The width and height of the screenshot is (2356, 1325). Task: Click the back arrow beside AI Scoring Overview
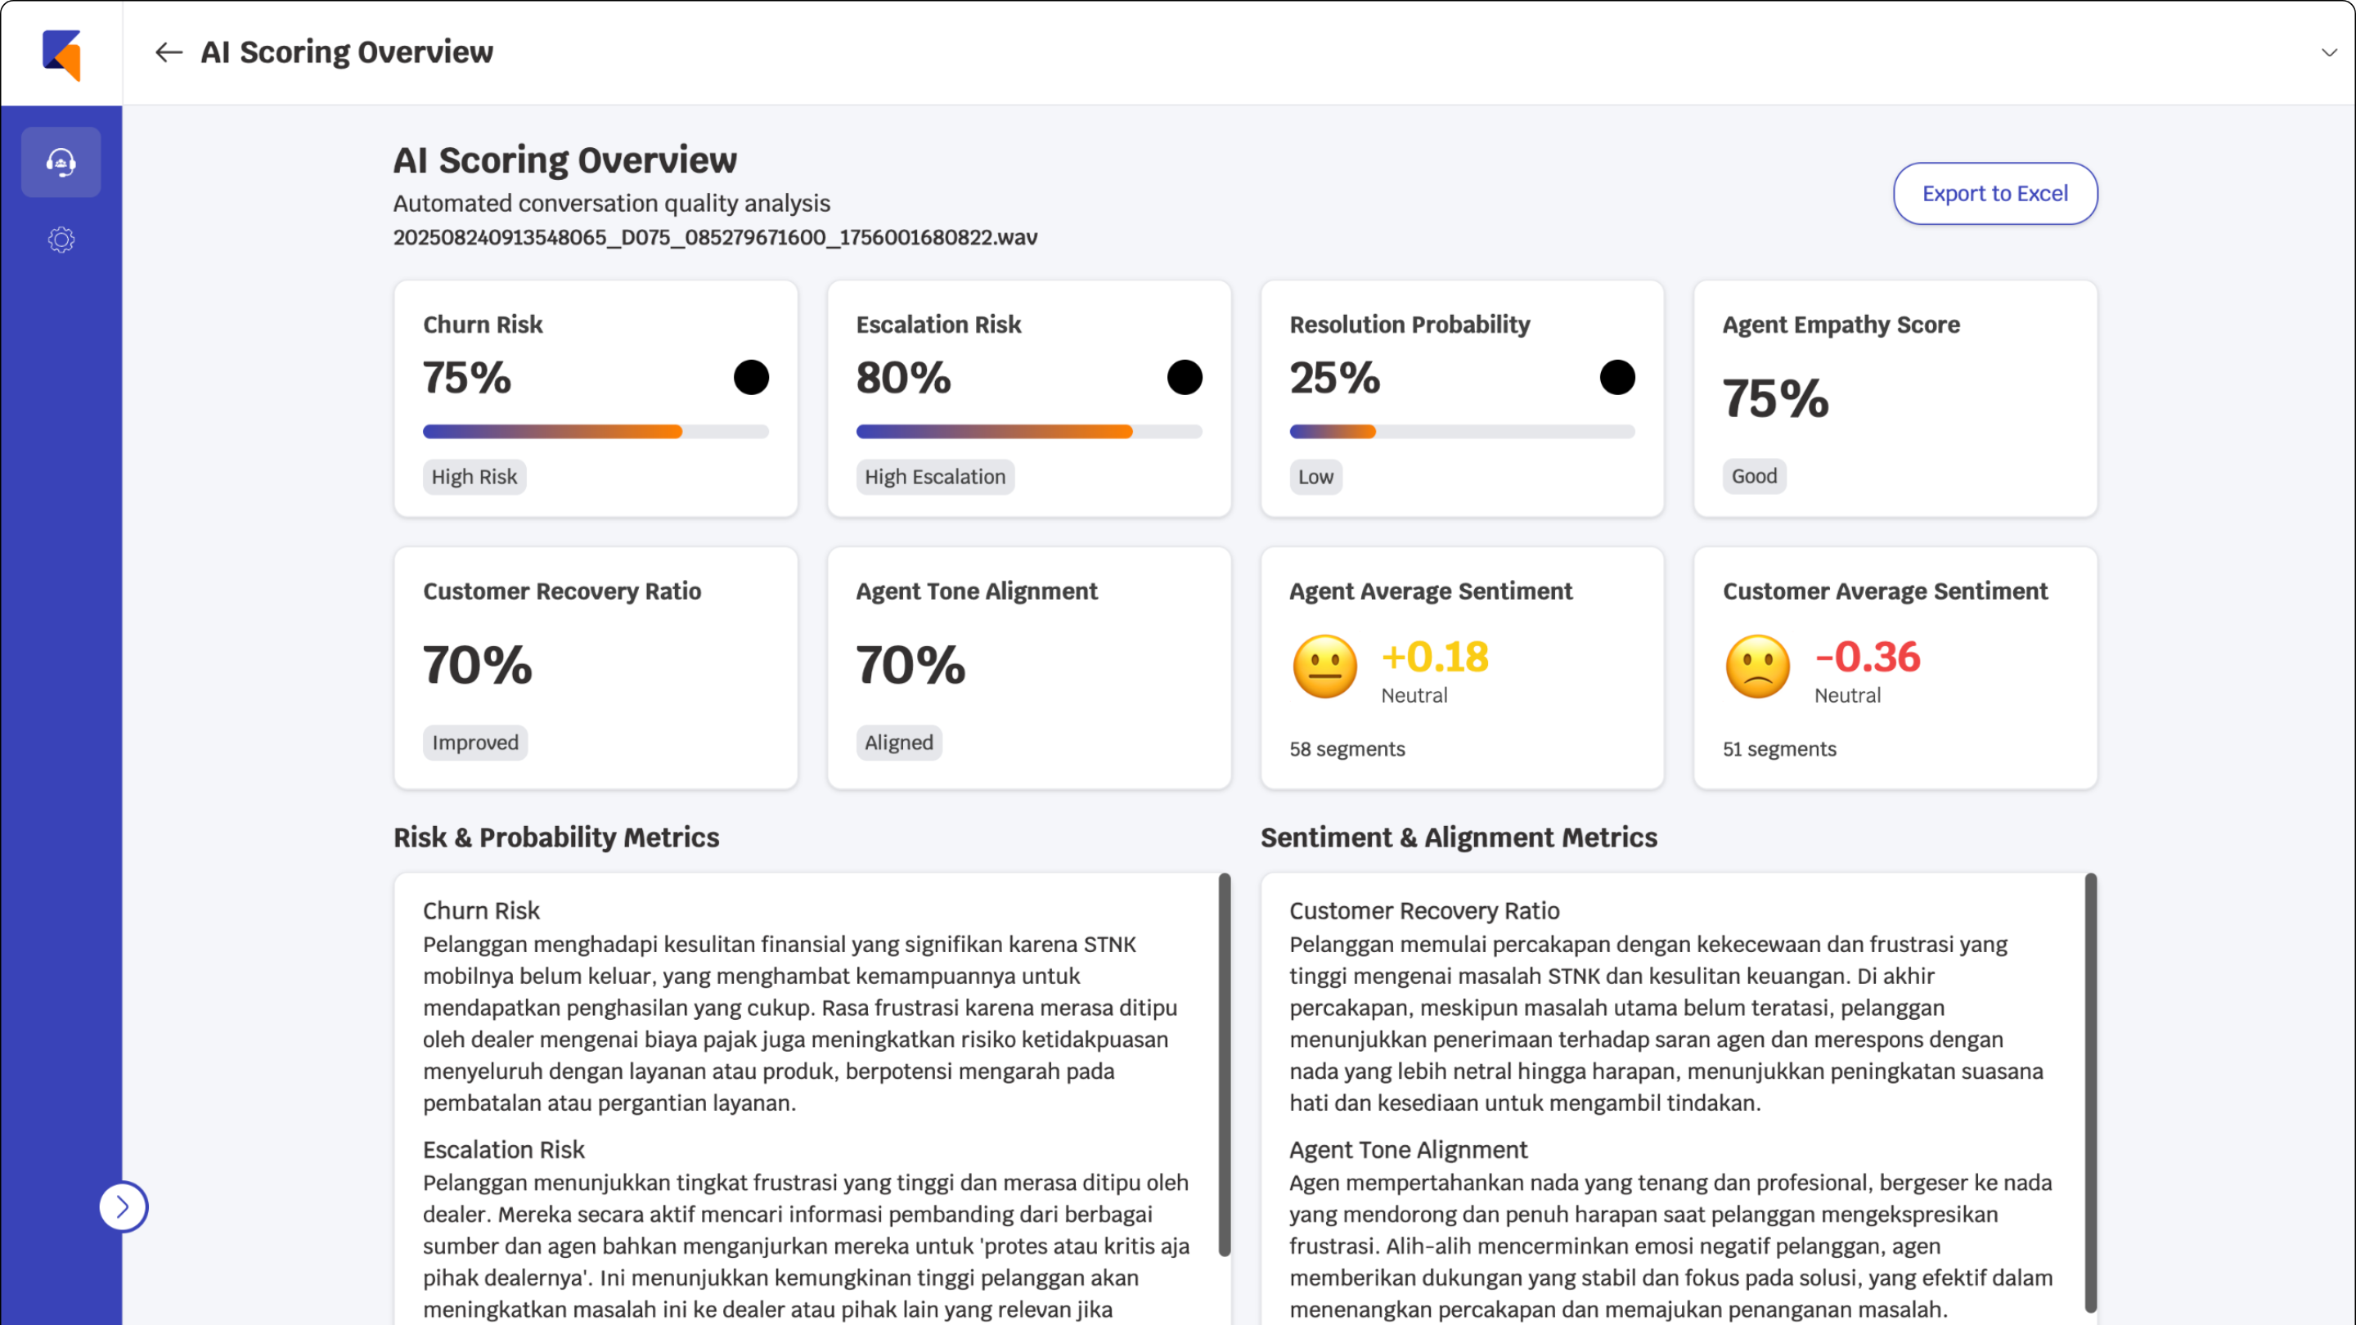tap(168, 52)
